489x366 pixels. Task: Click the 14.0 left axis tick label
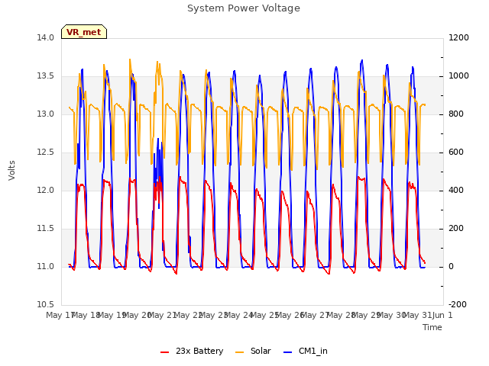click(x=46, y=37)
